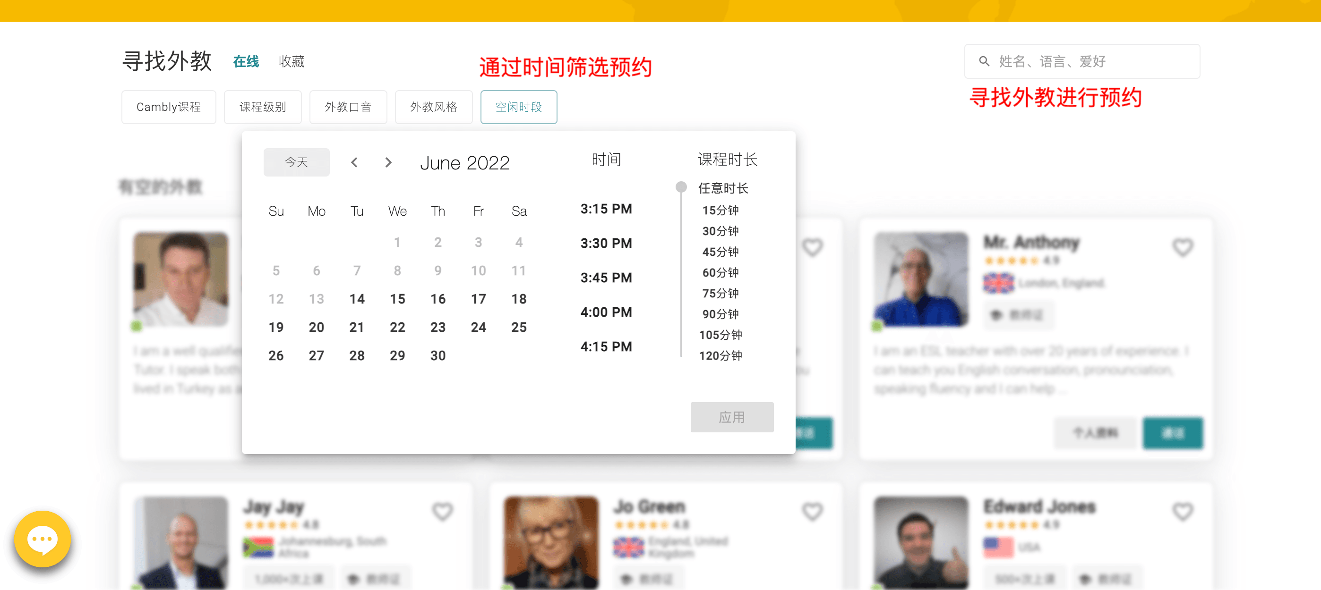Go to the previous month with the left chevron

click(x=354, y=162)
